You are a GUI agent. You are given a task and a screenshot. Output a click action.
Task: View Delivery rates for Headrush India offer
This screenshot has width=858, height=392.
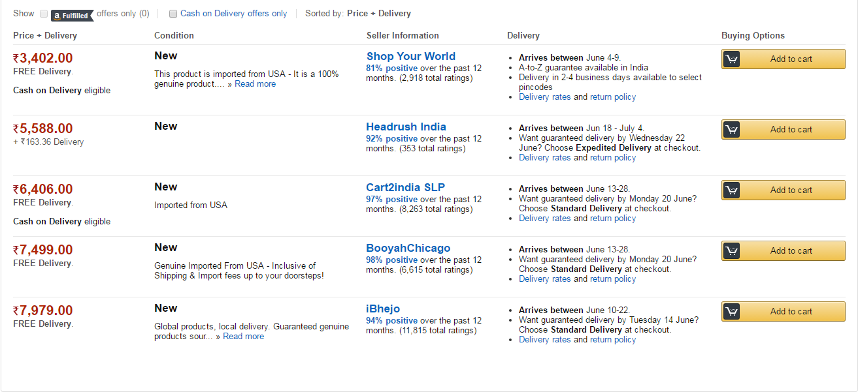544,158
